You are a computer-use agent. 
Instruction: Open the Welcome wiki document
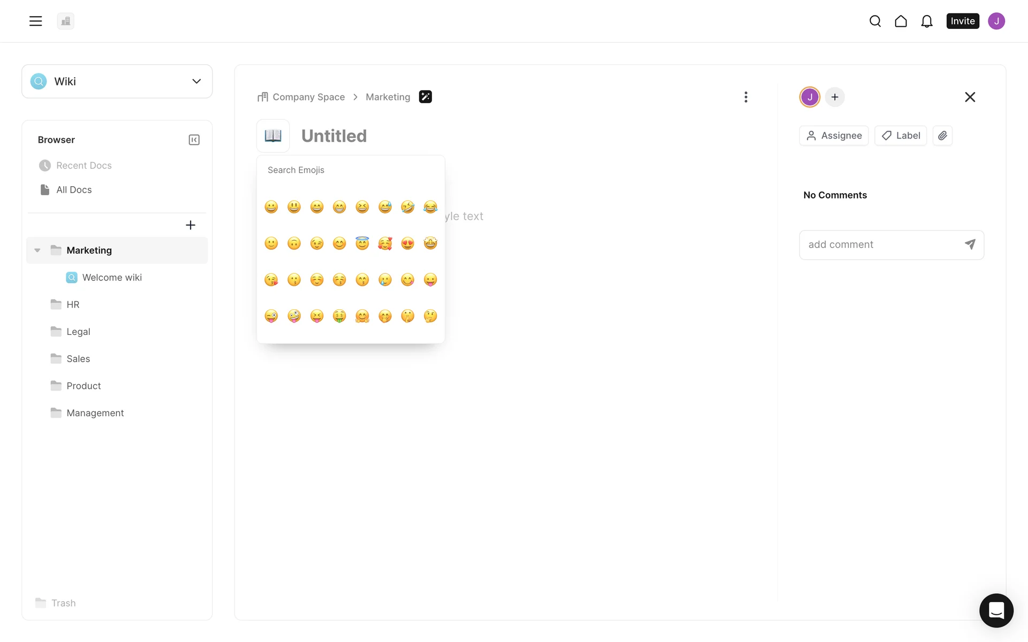[x=112, y=278]
